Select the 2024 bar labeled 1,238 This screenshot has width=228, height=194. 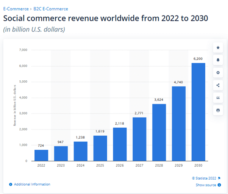point(81,151)
